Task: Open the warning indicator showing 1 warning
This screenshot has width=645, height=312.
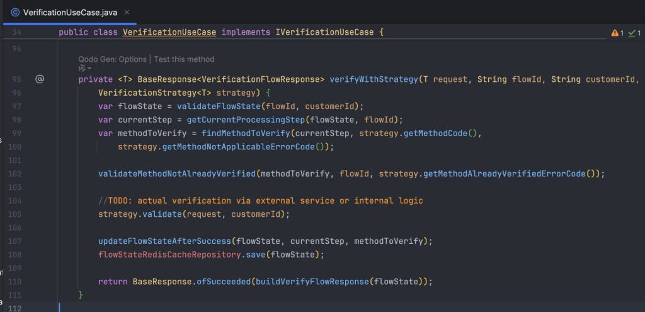Action: click(617, 33)
